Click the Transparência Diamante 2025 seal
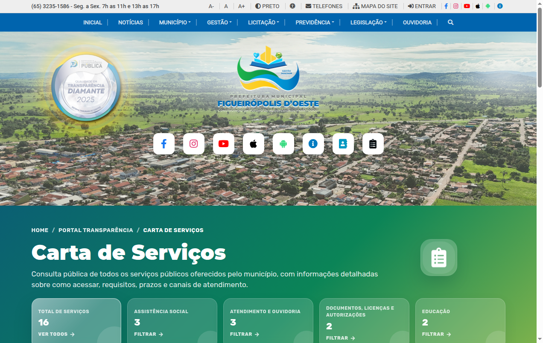This screenshot has width=543, height=343. pos(87,86)
